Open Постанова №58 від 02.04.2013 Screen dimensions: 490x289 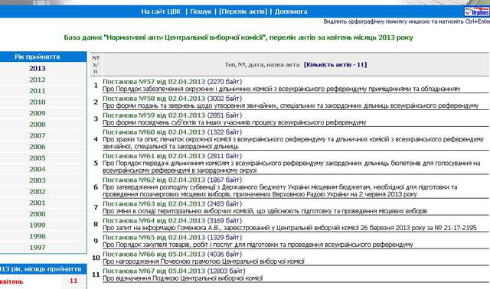[x=154, y=99]
